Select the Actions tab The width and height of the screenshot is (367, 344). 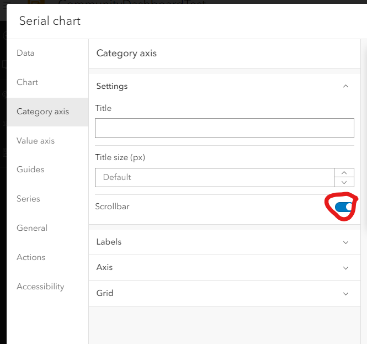coord(31,257)
